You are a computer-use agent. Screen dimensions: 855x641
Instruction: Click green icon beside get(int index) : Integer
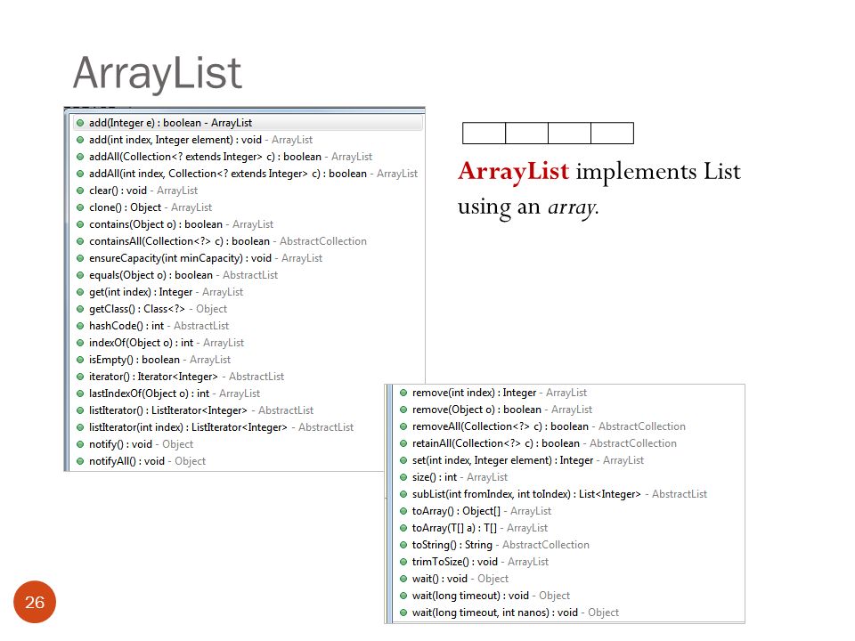coord(79,292)
